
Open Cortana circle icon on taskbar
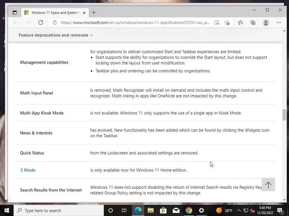click(x=111, y=210)
